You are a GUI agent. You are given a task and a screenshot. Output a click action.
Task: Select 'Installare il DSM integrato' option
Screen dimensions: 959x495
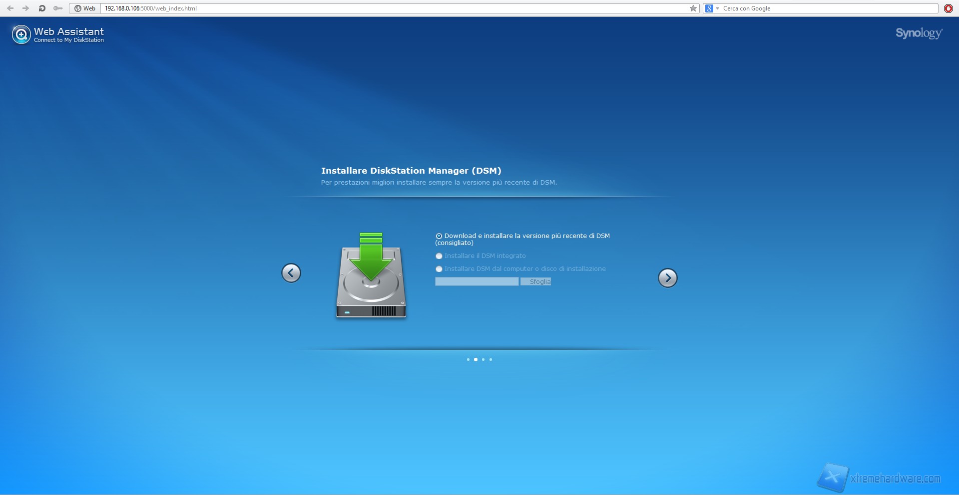coord(439,256)
